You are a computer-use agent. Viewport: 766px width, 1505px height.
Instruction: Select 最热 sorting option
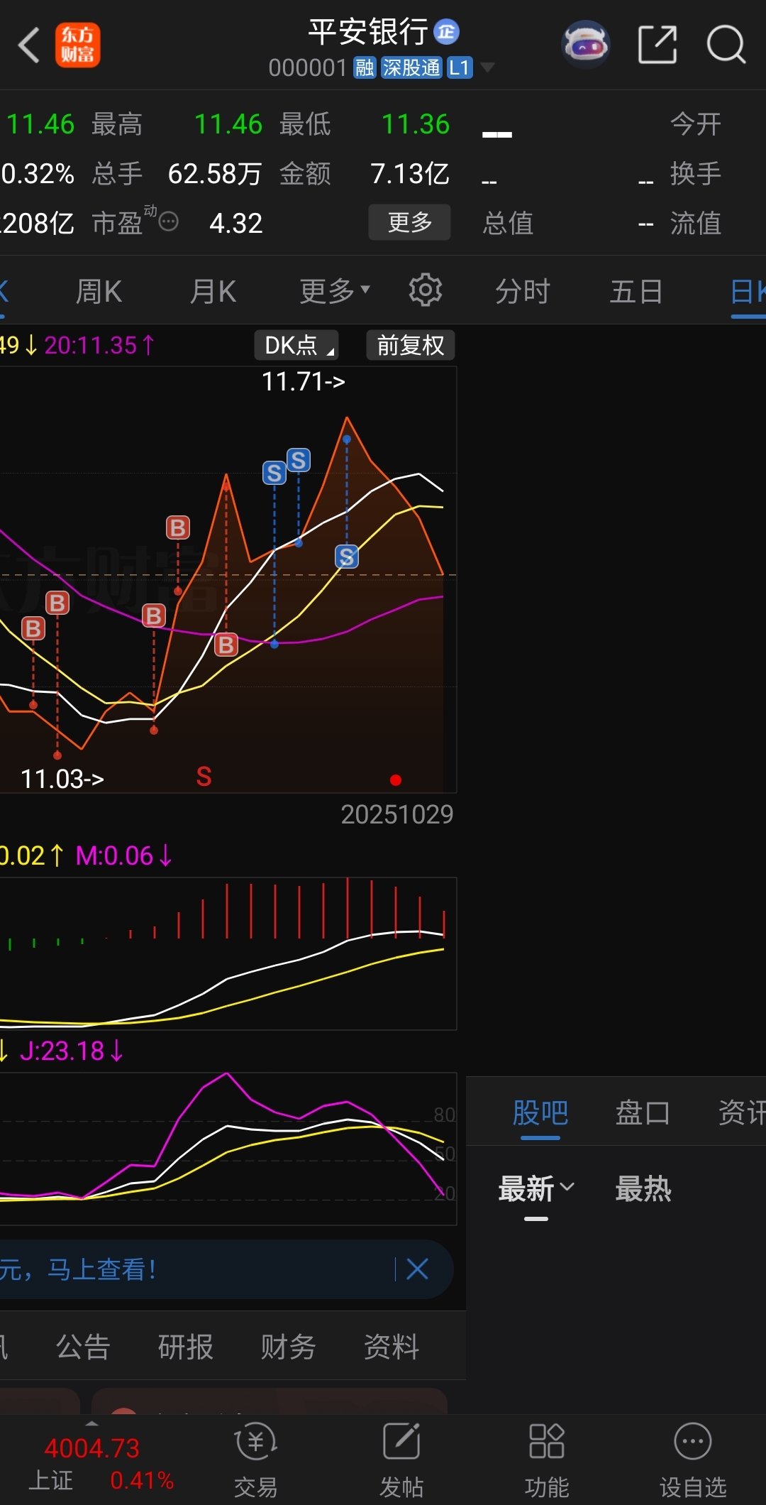click(643, 1188)
